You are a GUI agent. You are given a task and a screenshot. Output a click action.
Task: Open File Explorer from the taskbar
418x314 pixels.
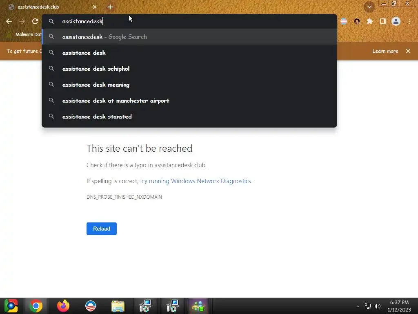(118, 306)
